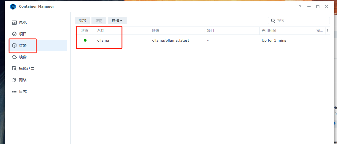The width and height of the screenshot is (337, 144).
Task: Click the 搜索 search input field
Action: coord(299,21)
